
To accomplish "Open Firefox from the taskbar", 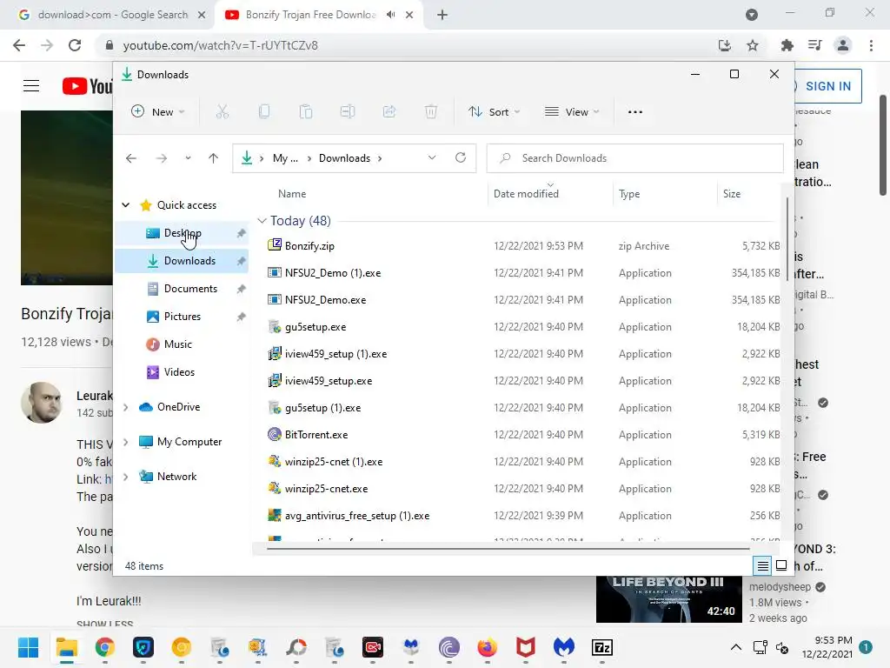I will (x=487, y=647).
